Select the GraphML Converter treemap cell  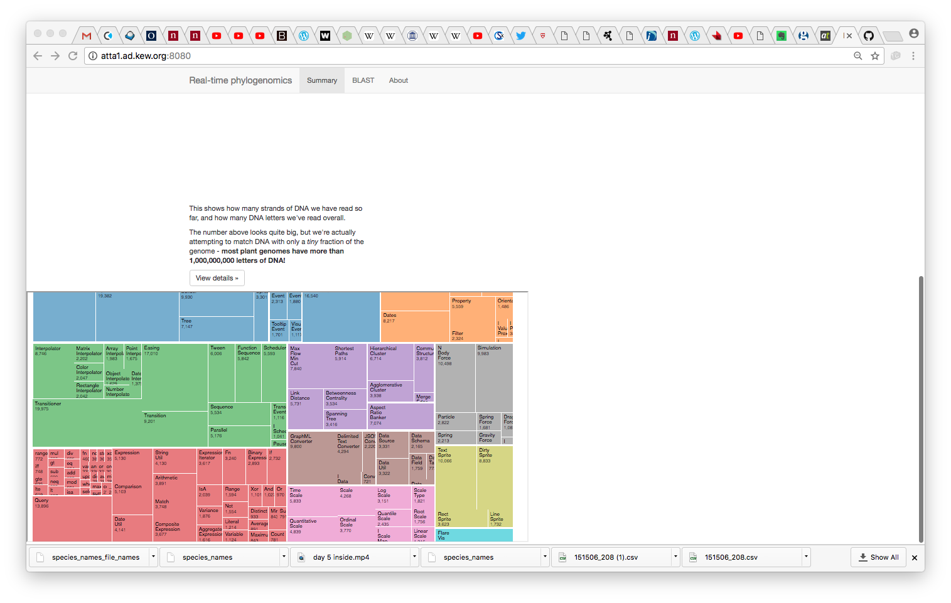(311, 458)
